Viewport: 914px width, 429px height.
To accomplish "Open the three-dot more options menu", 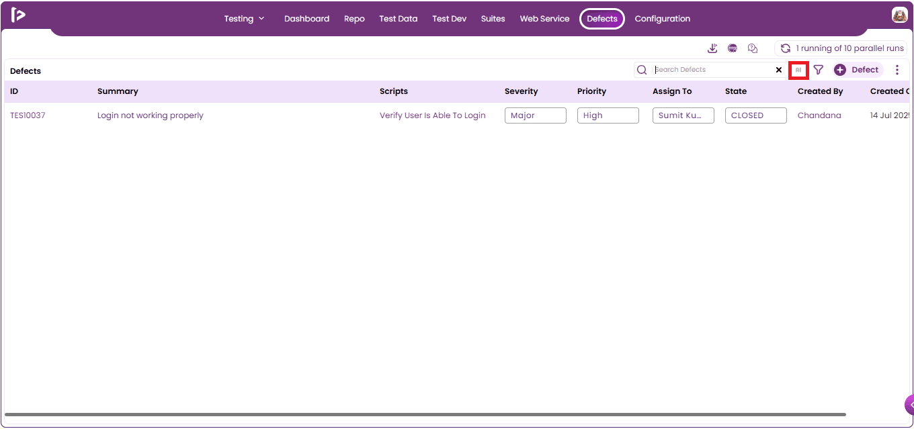I will pos(897,70).
